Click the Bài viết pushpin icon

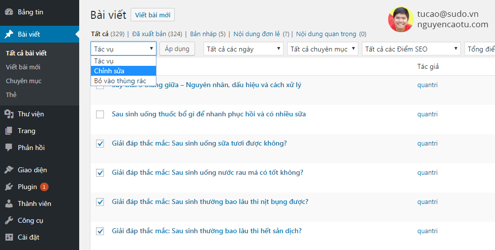(9, 34)
